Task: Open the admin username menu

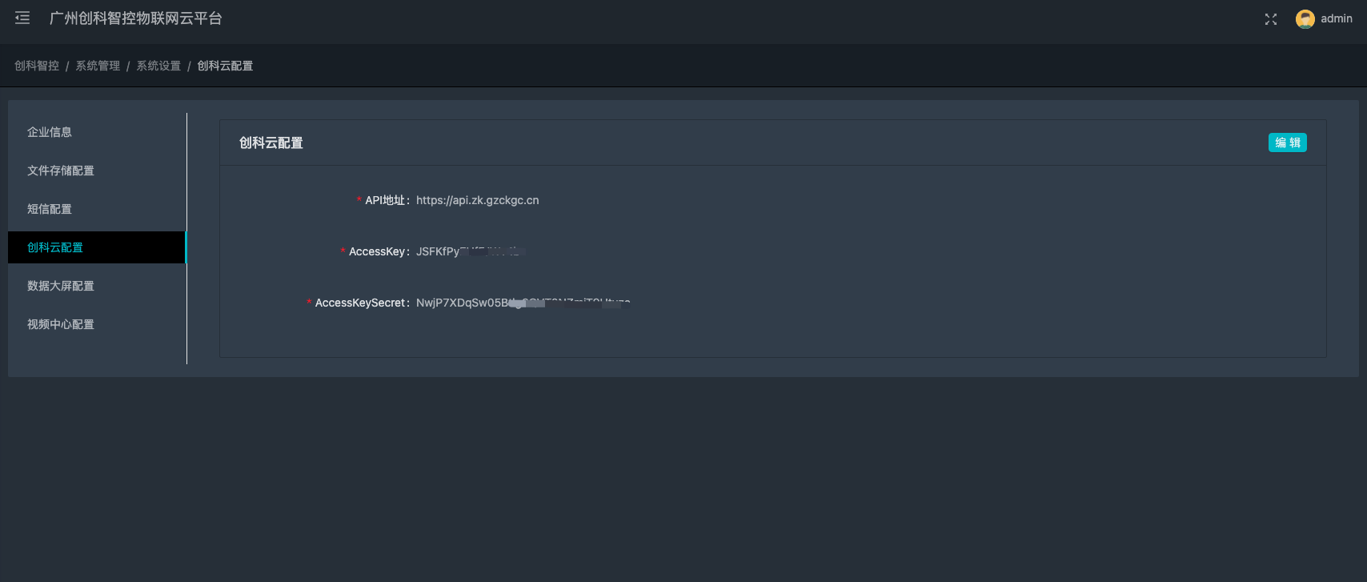Action: [x=1336, y=18]
